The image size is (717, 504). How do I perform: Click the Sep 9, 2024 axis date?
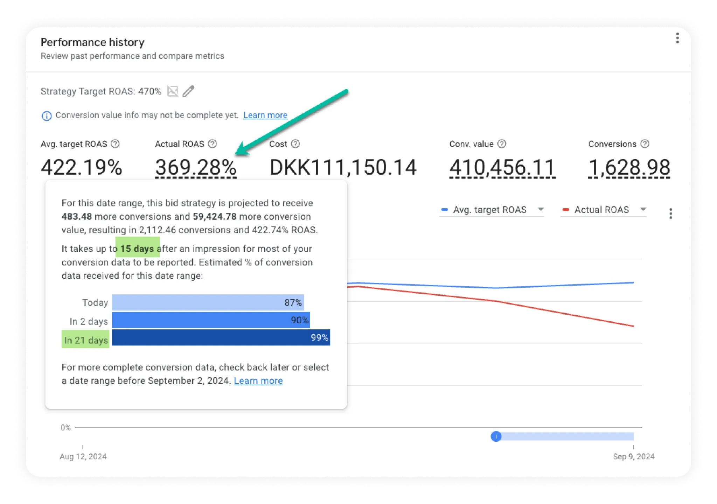[x=633, y=456]
